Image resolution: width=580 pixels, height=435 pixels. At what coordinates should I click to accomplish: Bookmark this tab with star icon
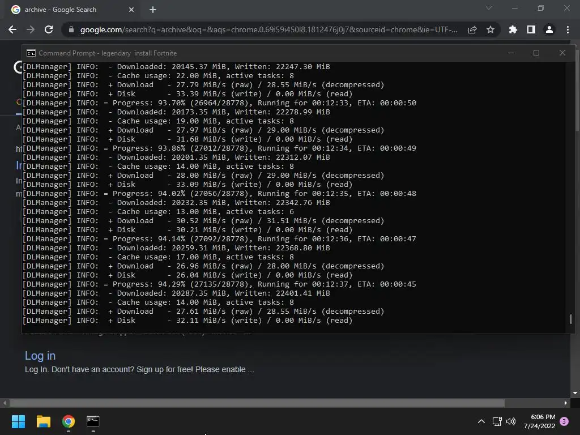pos(491,29)
